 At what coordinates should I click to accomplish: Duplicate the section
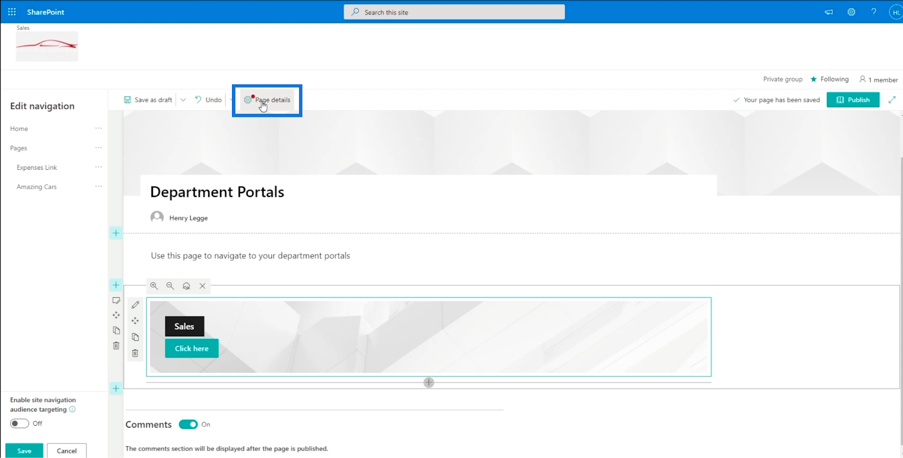116,331
